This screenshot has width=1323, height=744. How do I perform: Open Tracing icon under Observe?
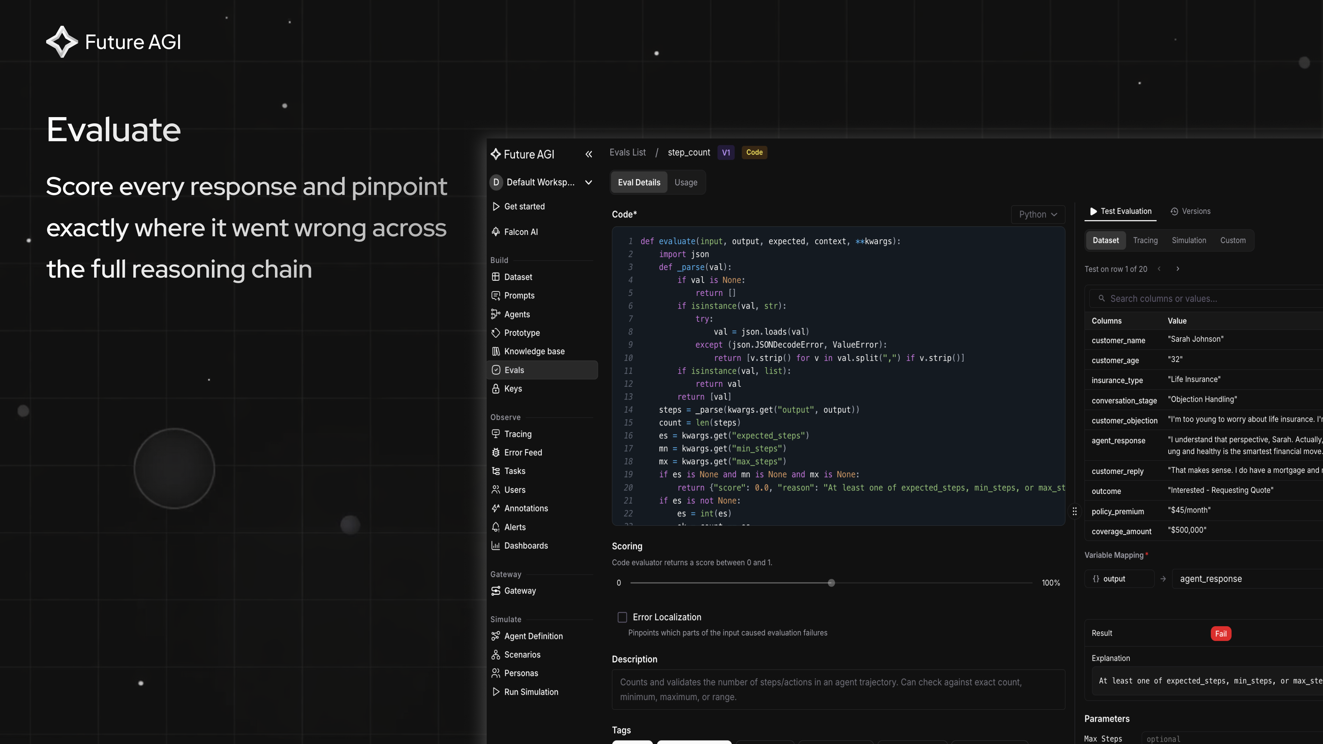tap(496, 434)
